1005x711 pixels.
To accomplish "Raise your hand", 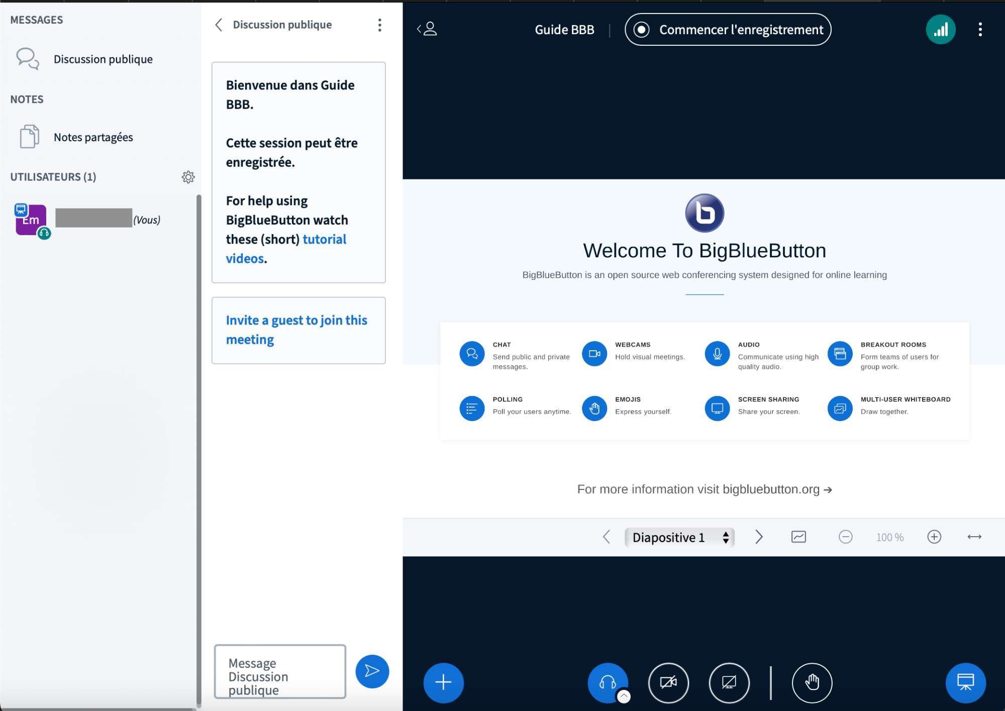I will click(812, 682).
